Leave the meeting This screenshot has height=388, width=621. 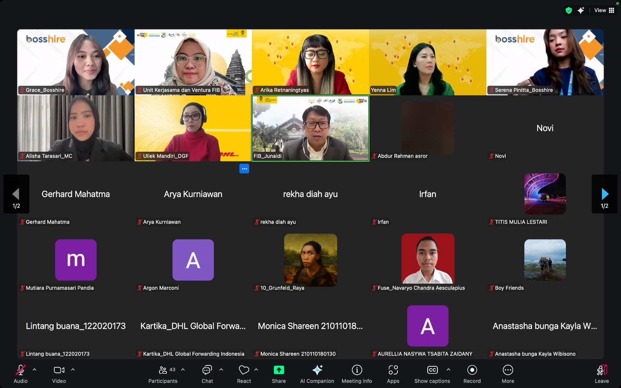[602, 374]
